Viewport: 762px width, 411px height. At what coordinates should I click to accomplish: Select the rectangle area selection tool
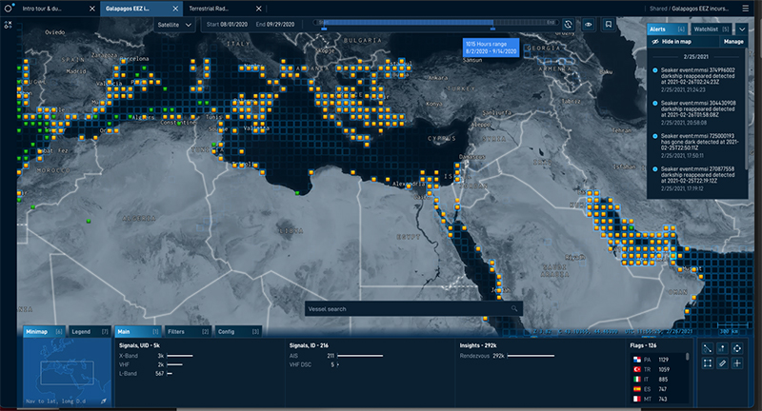pyautogui.click(x=708, y=363)
